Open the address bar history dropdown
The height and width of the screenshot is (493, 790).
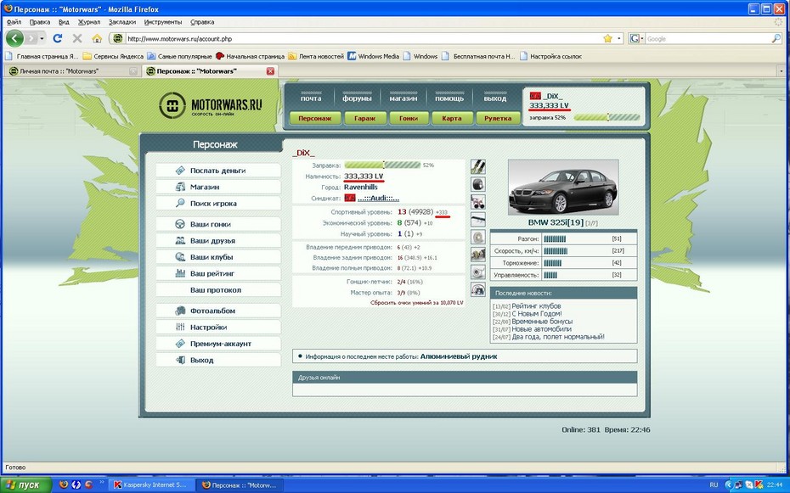618,39
